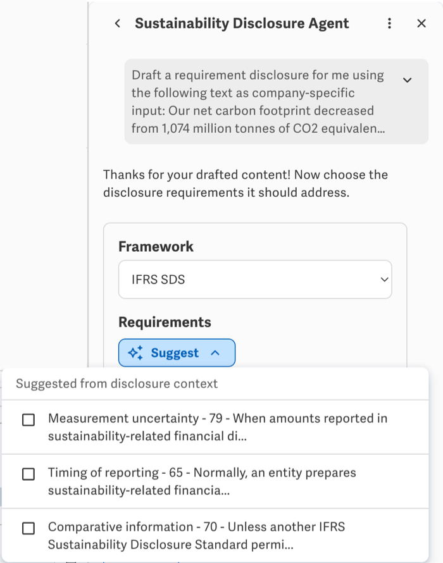Open the three-dot more options menu
This screenshot has height=563, width=443.
pyautogui.click(x=389, y=23)
